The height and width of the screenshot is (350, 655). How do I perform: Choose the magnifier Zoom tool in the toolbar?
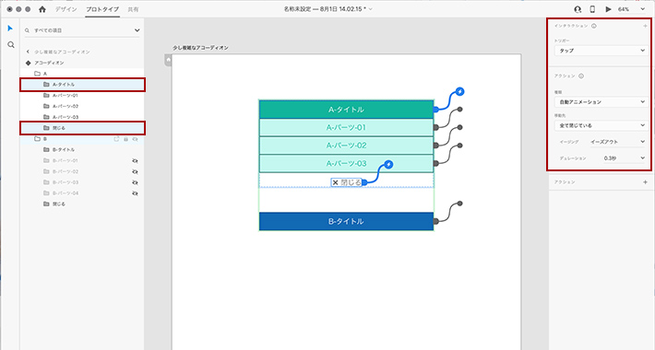(x=11, y=44)
